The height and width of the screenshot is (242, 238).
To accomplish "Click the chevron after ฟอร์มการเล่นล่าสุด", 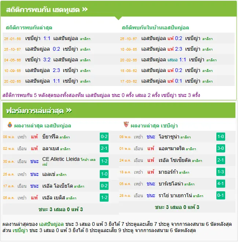I will pyautogui.click(x=69, y=111).
